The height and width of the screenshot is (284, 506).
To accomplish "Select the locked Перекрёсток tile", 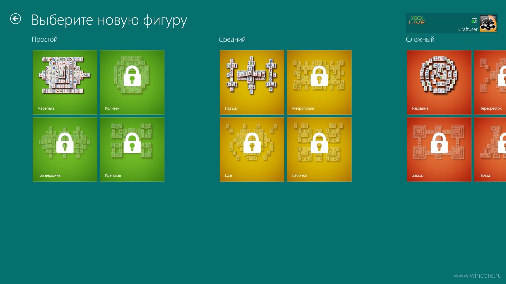I will tap(490, 82).
